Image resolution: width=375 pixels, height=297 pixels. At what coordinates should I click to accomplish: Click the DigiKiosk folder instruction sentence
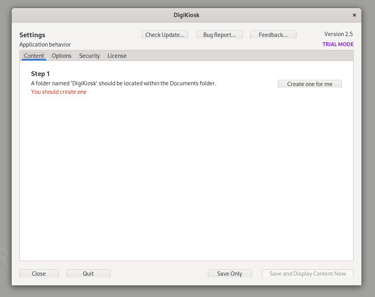(x=124, y=83)
